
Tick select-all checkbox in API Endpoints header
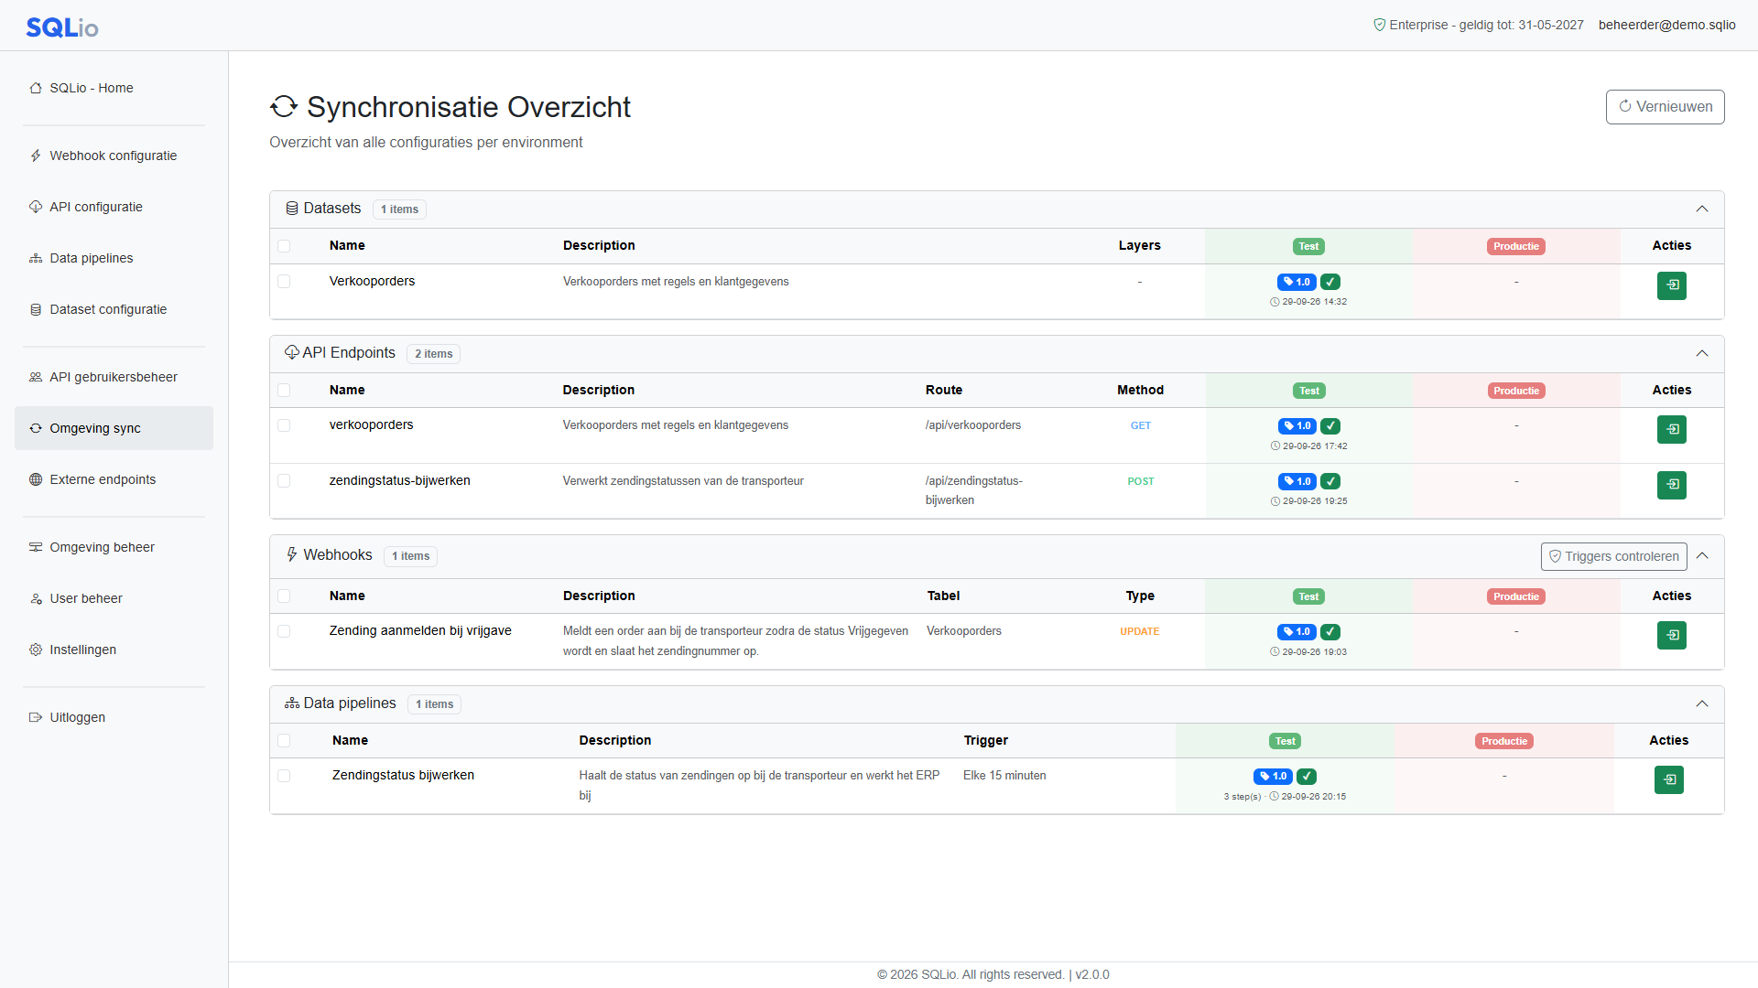(284, 391)
